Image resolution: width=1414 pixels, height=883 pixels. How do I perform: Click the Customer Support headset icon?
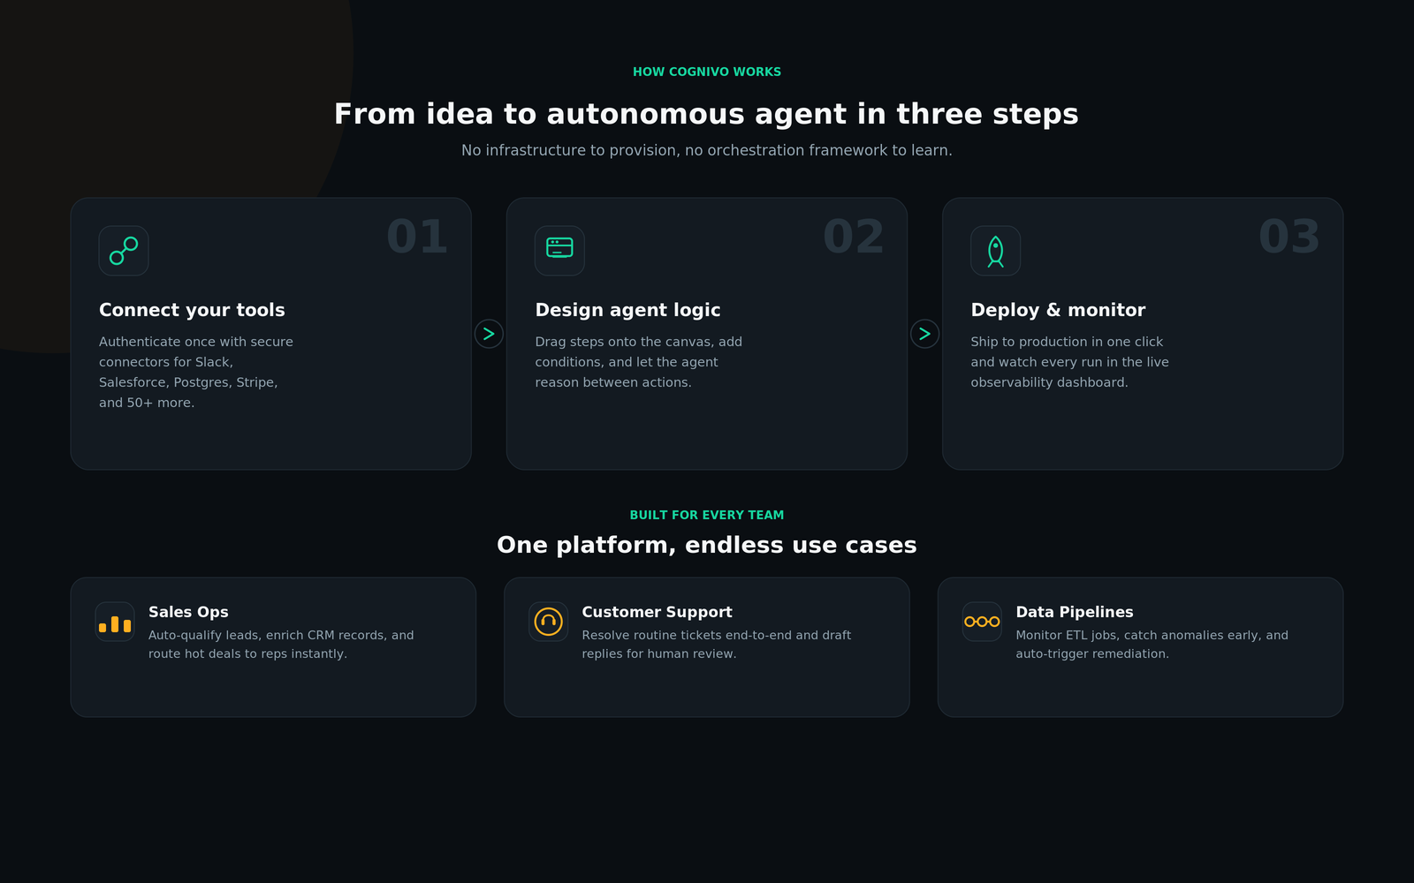point(549,622)
